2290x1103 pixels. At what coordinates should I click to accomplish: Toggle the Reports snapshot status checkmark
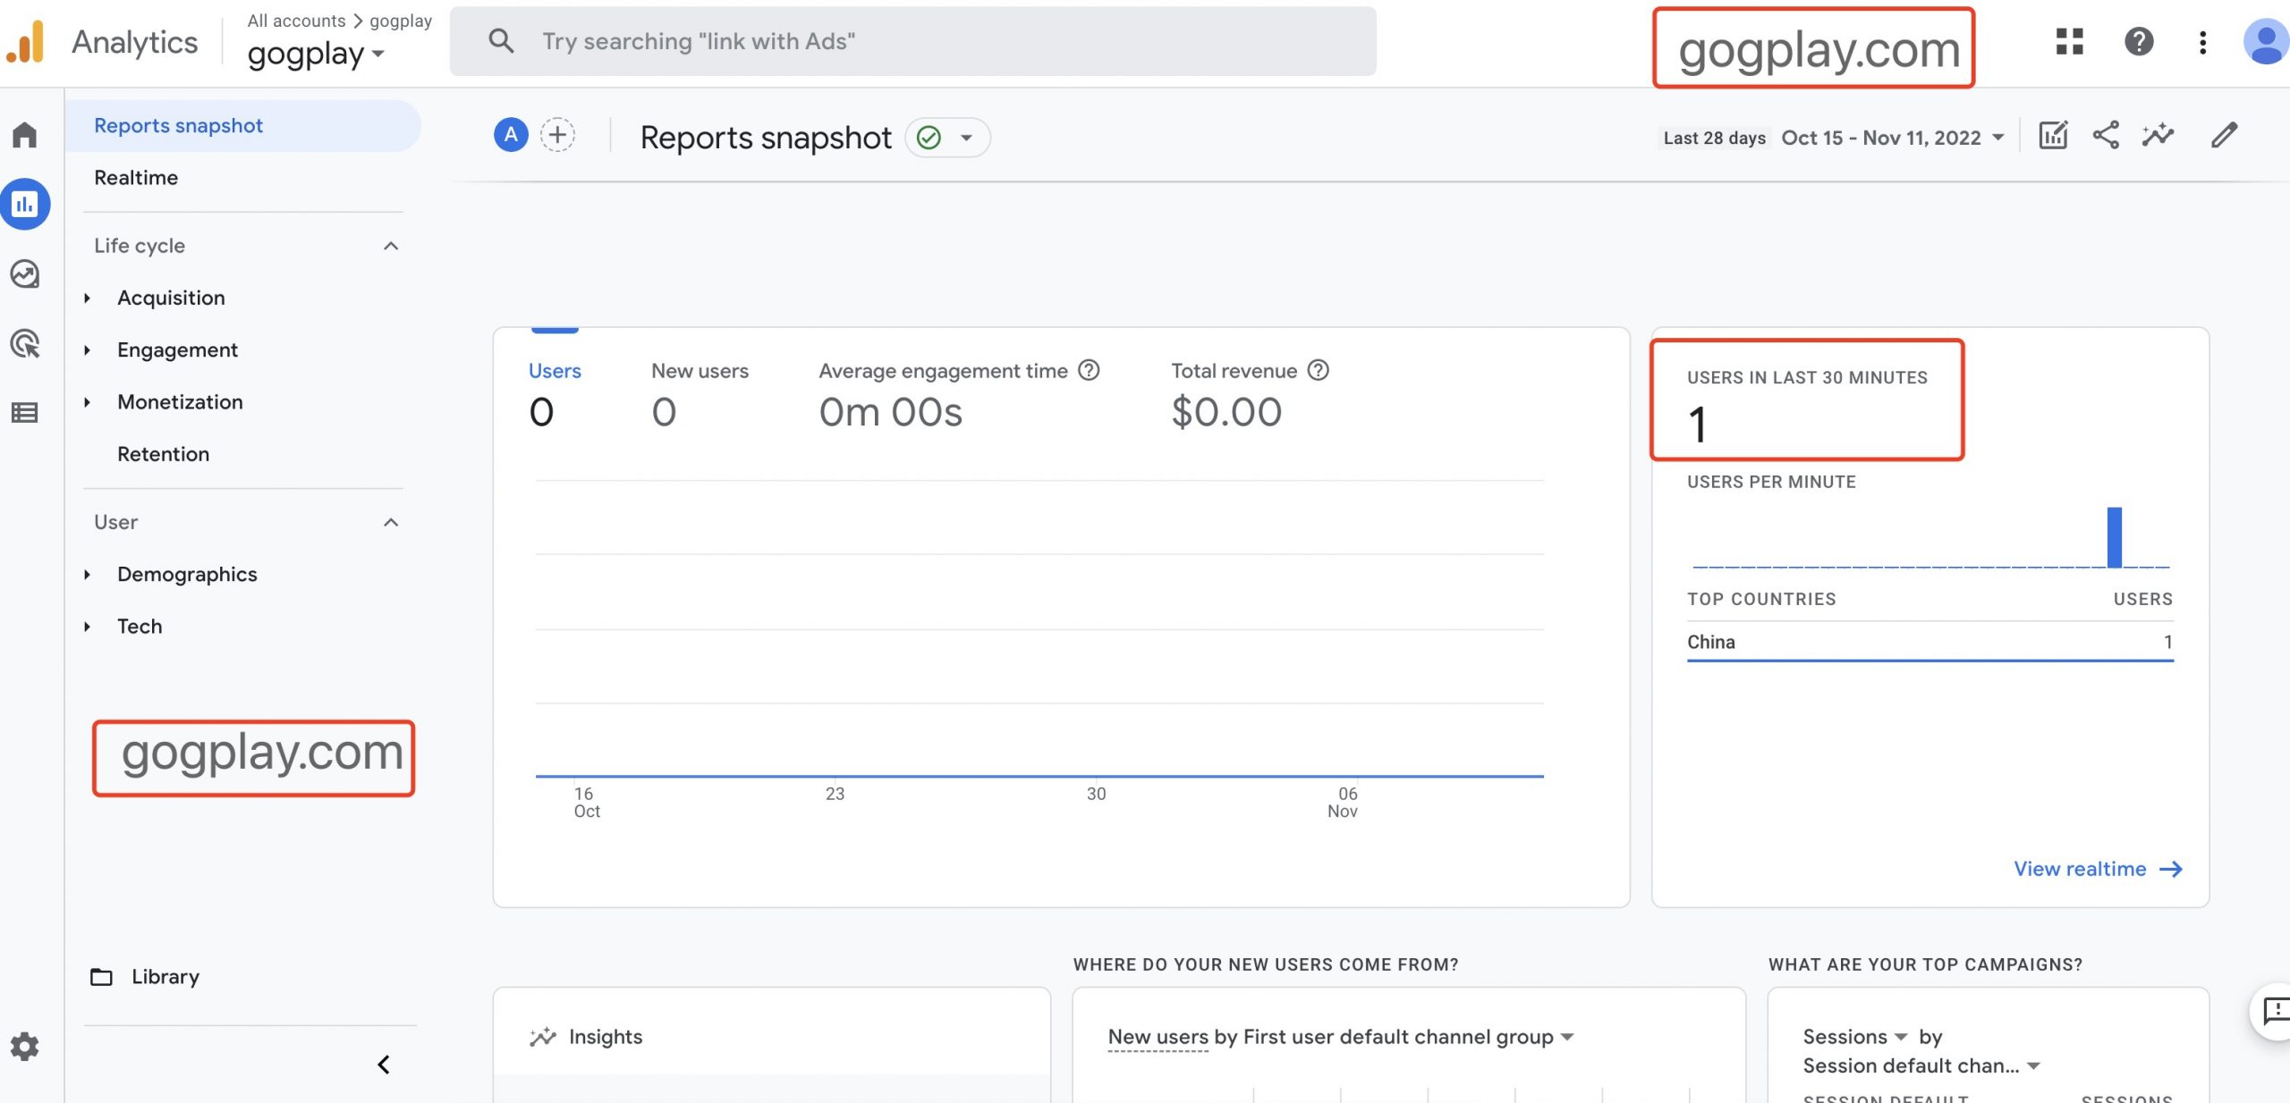(930, 137)
